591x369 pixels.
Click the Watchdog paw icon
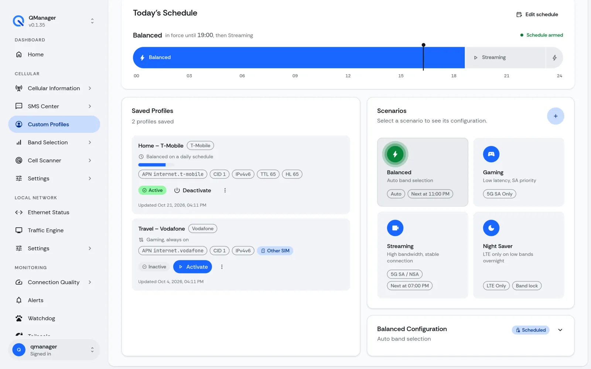coord(19,318)
